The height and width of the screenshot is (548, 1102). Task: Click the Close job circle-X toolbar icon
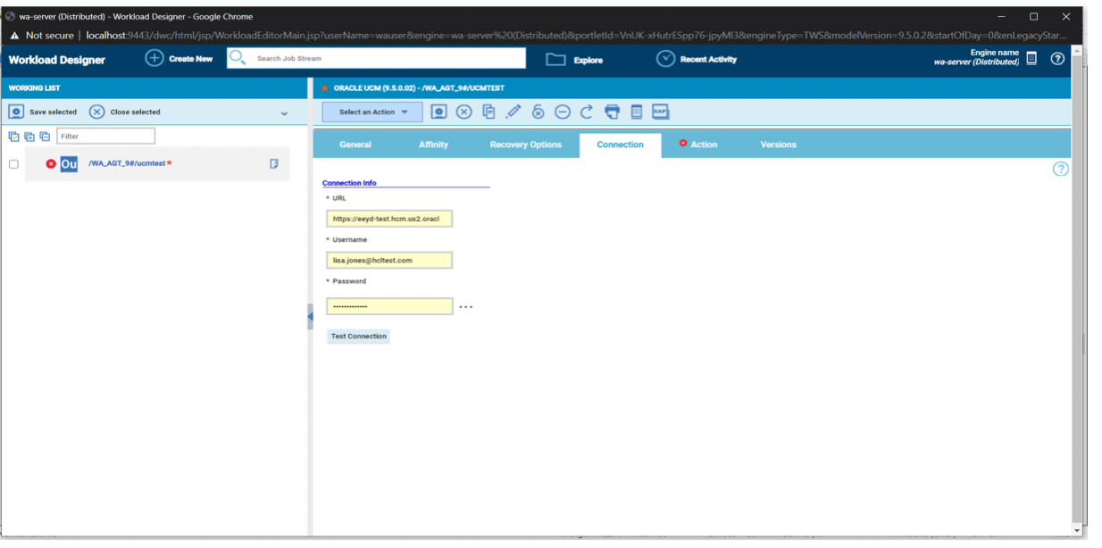tap(464, 112)
